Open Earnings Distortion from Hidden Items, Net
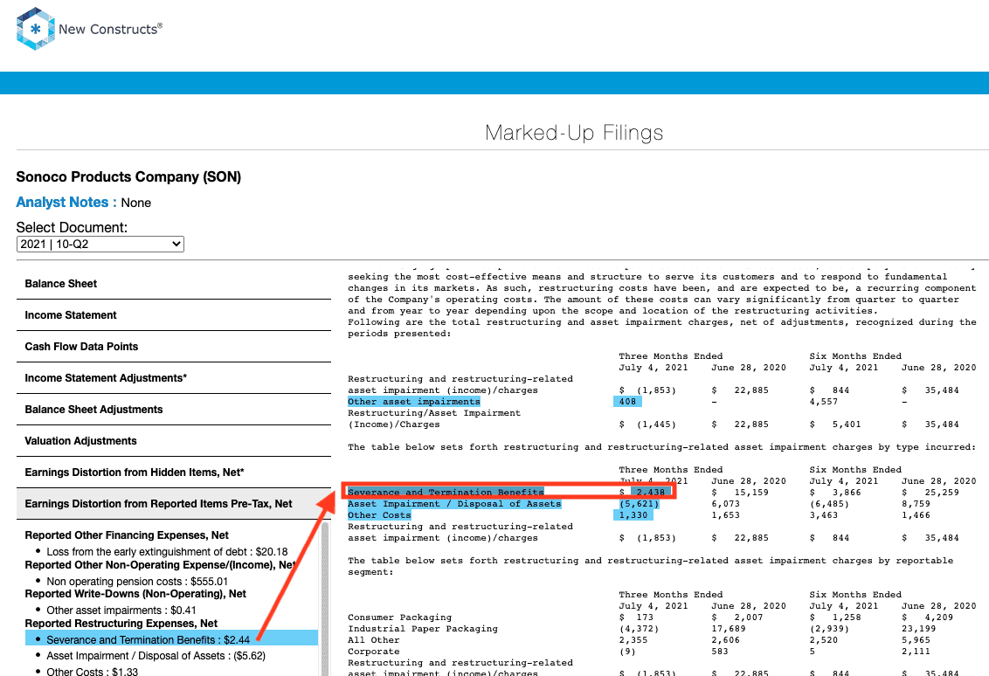The height and width of the screenshot is (676, 989). coord(174,473)
